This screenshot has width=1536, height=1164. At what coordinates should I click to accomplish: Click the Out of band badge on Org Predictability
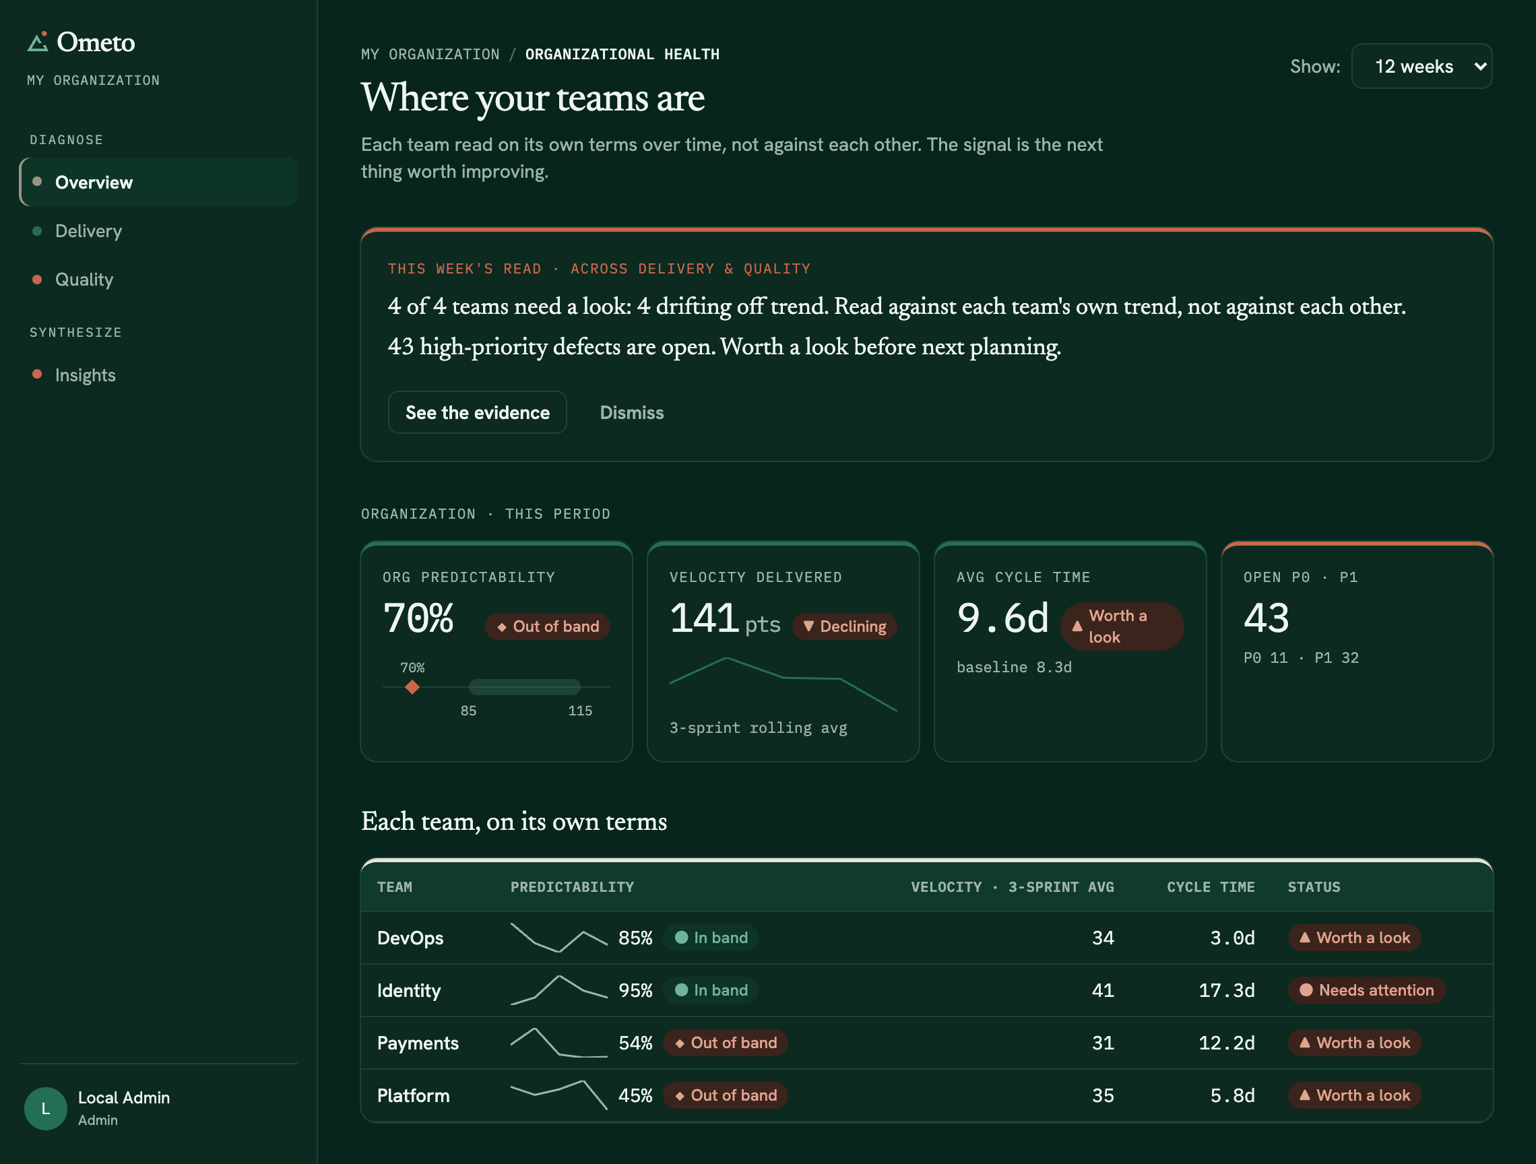coord(547,626)
